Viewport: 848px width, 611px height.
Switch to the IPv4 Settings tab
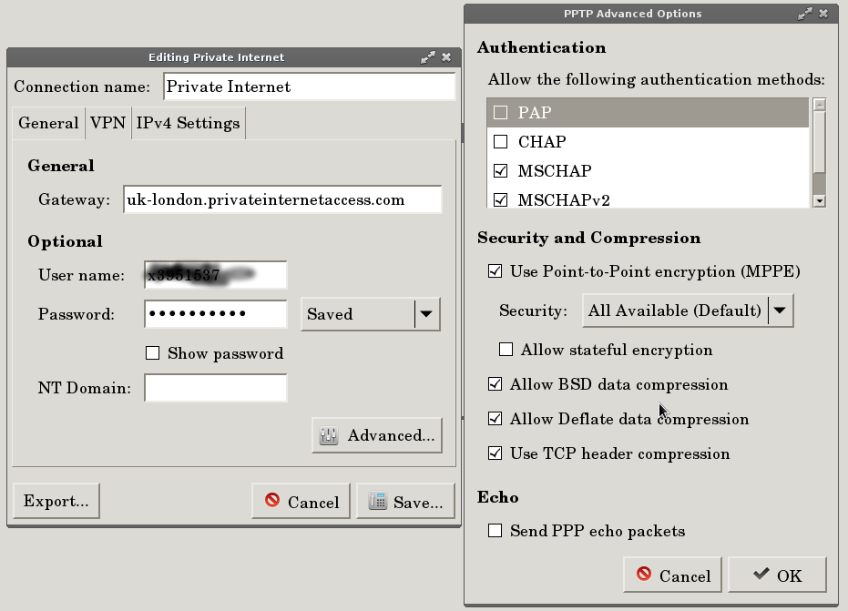click(188, 123)
